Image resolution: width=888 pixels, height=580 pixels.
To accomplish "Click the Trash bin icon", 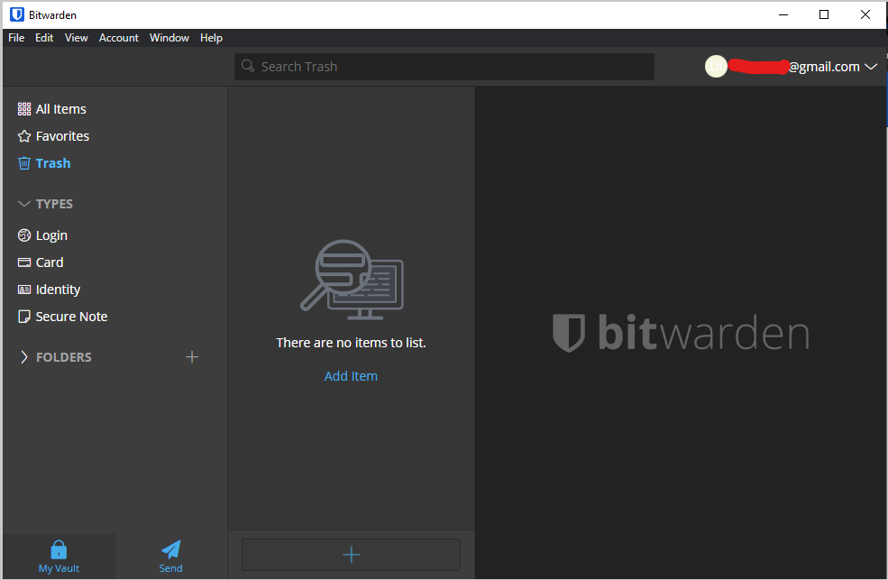I will pyautogui.click(x=24, y=163).
